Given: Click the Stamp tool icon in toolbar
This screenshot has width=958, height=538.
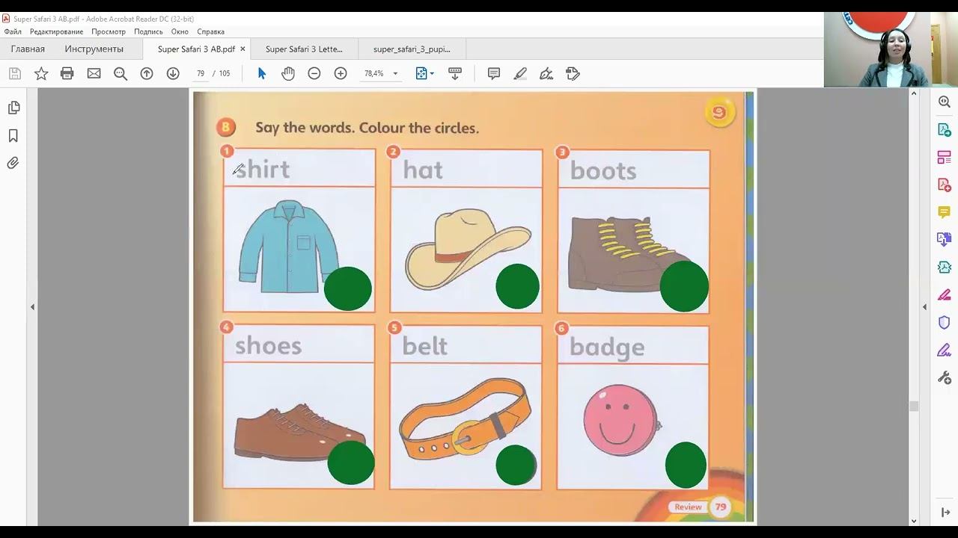Looking at the screenshot, I should coord(573,73).
